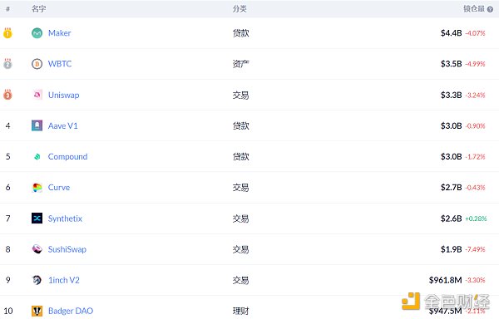Screen dimensions: 499x319
Task: Open the Synthetix project link
Action: [65, 218]
